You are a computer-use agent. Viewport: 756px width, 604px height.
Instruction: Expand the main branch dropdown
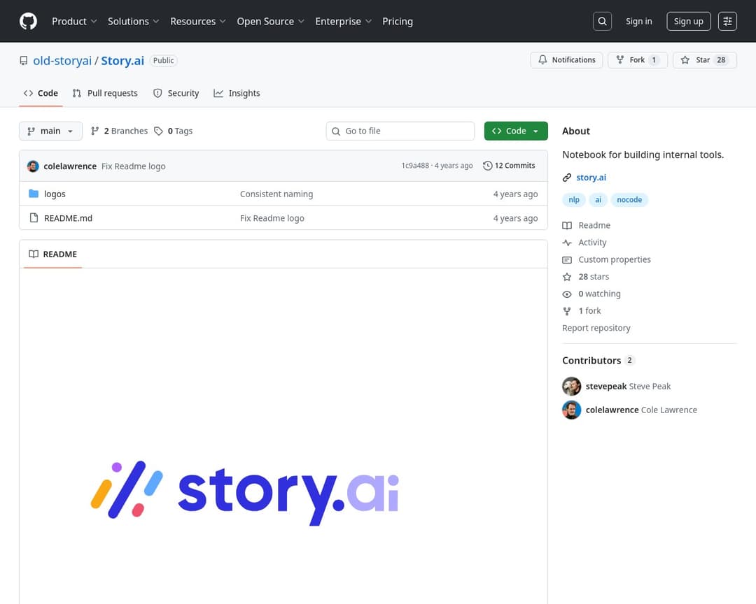(x=50, y=131)
